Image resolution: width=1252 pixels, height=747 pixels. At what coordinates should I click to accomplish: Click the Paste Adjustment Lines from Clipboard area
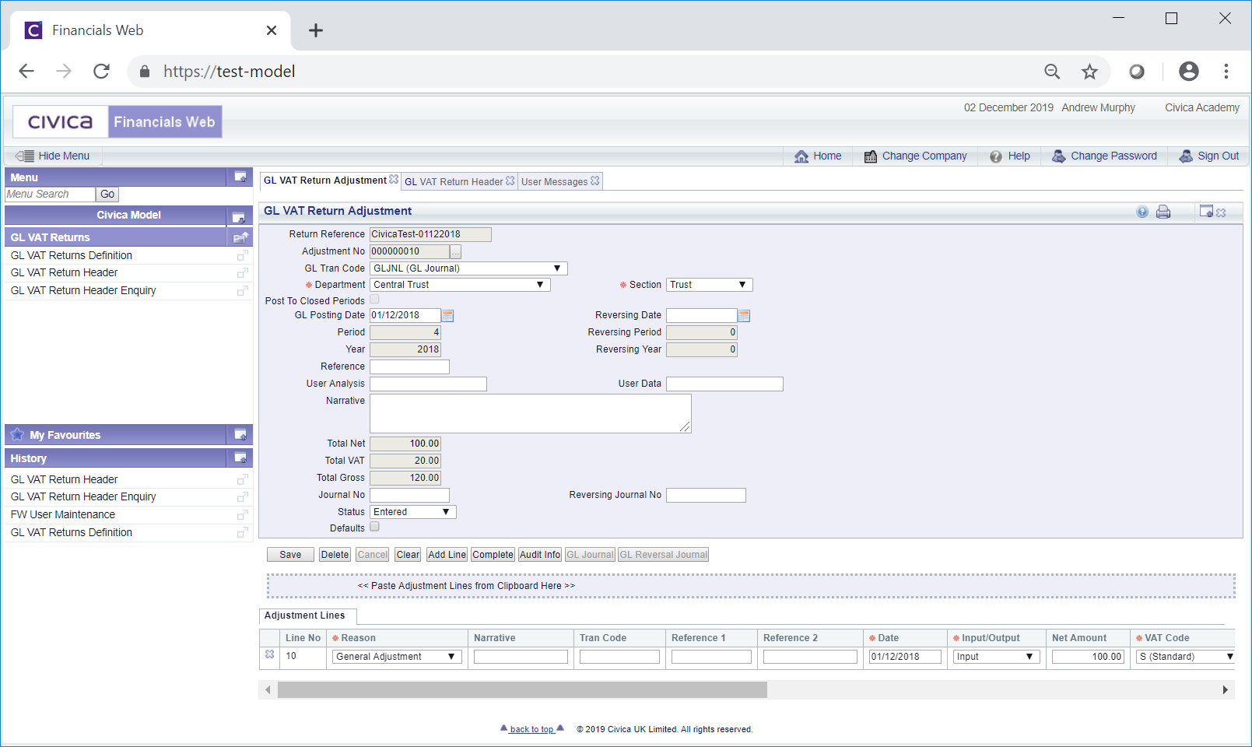point(751,586)
